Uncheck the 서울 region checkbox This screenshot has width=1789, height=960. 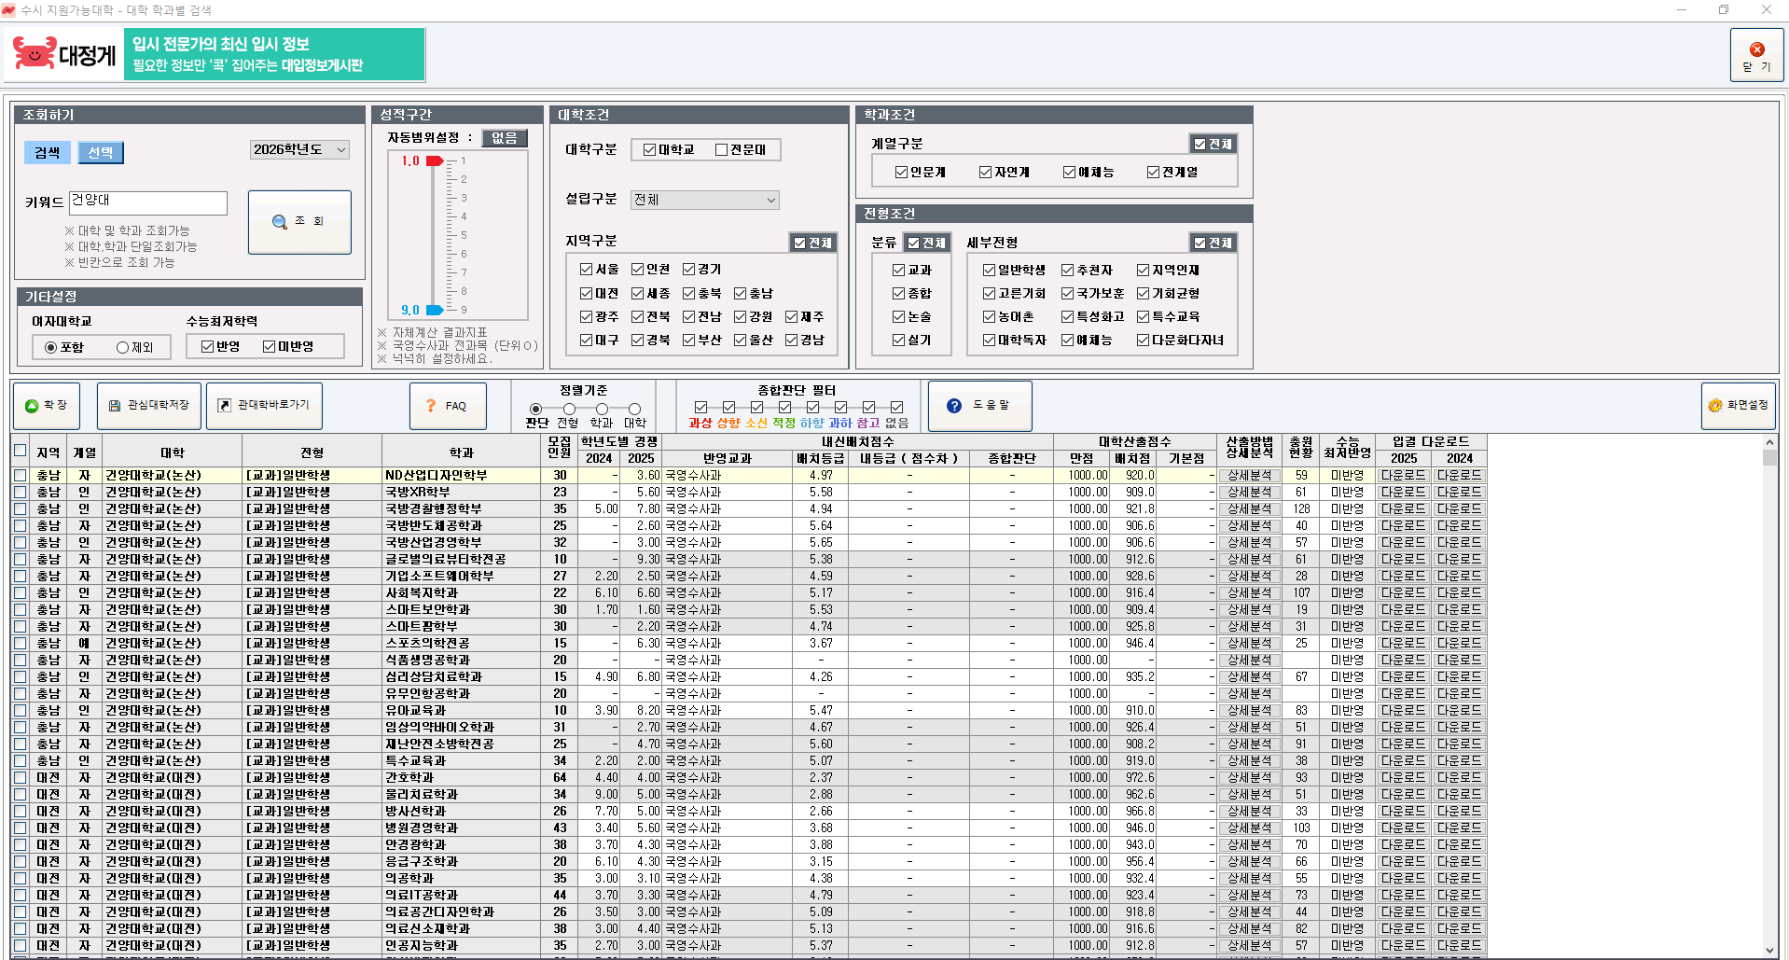(x=586, y=269)
